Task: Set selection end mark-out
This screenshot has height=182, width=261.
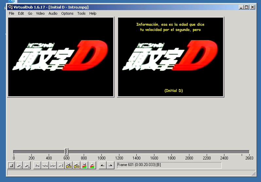Action: pos(110,165)
